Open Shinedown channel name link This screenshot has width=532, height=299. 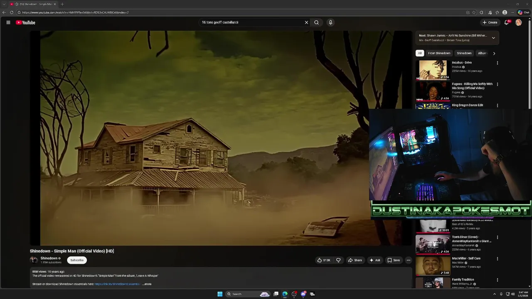(x=49, y=258)
